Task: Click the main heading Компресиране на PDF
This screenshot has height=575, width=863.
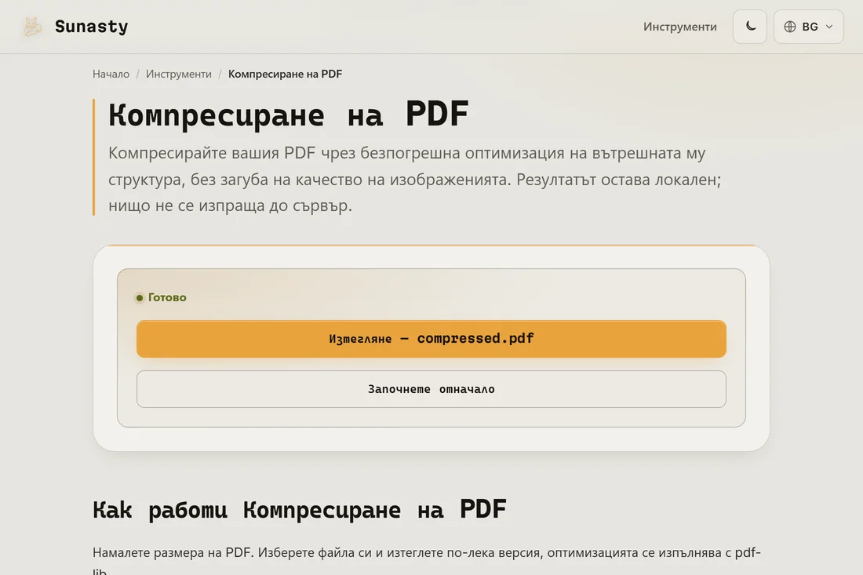Action: [x=289, y=115]
